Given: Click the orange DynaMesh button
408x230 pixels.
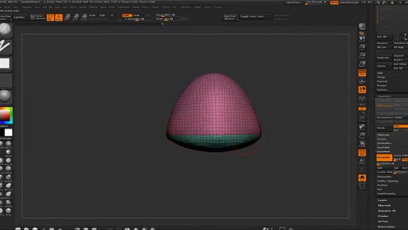Looking at the screenshot, I should click(384, 158).
